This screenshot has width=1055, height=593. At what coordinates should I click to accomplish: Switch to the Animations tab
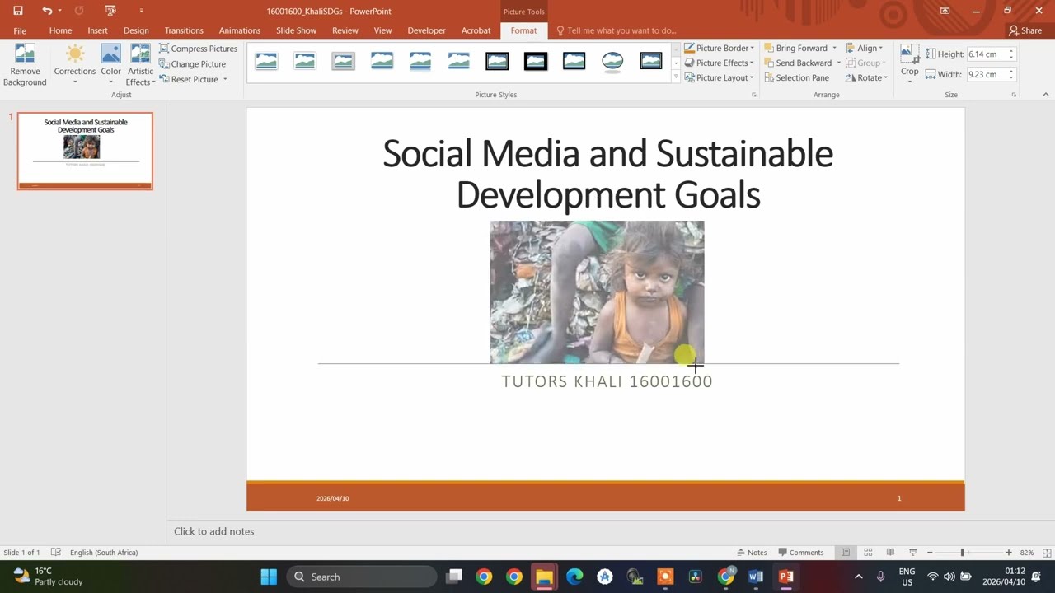click(240, 30)
